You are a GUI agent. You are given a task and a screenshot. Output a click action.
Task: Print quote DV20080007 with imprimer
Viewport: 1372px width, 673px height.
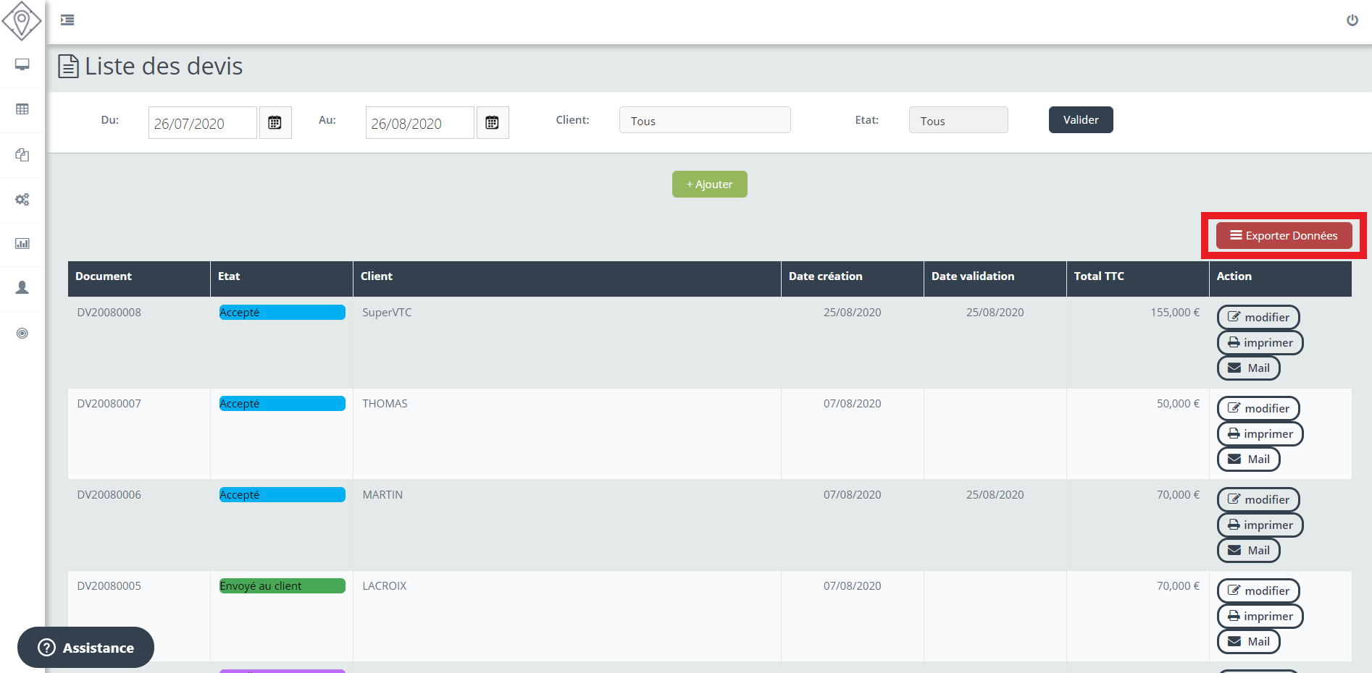(x=1260, y=434)
